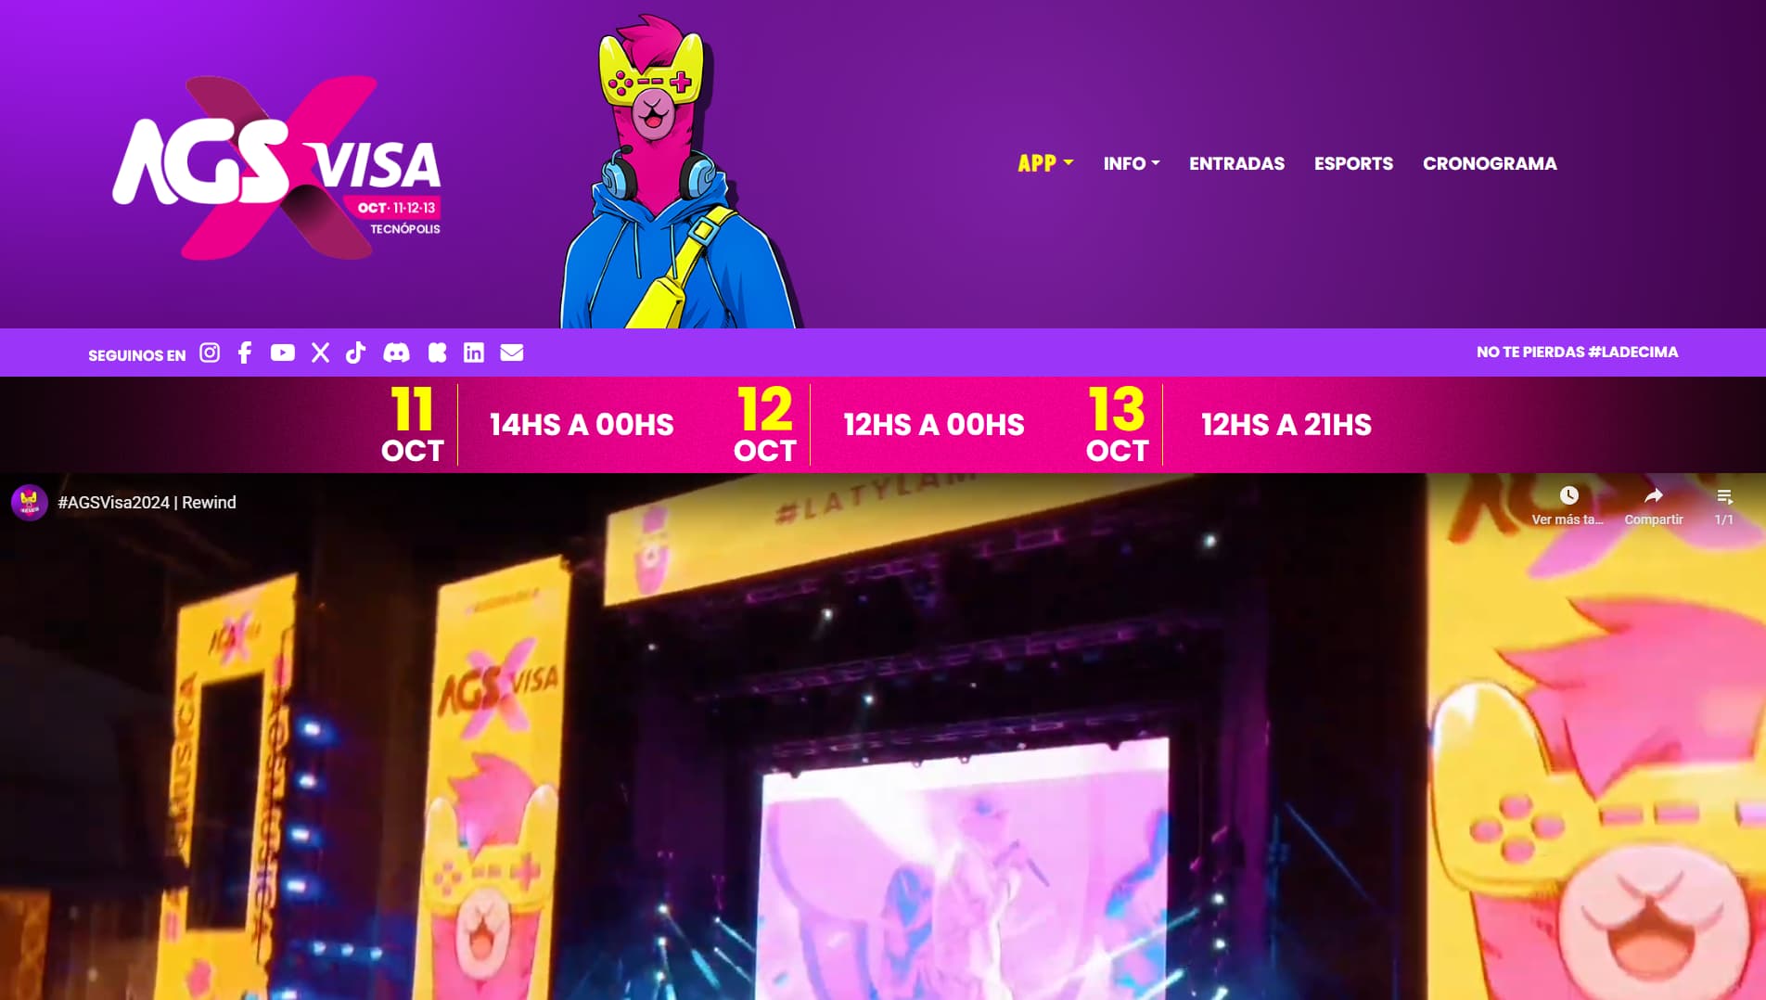Image resolution: width=1766 pixels, height=1000 pixels.
Task: Visit the Facebook page icon
Action: coord(245,353)
